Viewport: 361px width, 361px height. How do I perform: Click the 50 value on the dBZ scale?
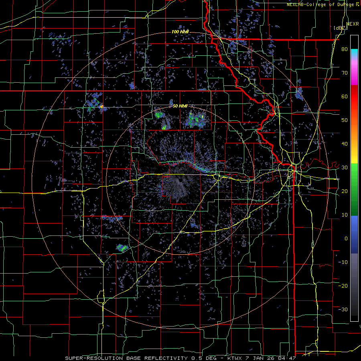345,120
